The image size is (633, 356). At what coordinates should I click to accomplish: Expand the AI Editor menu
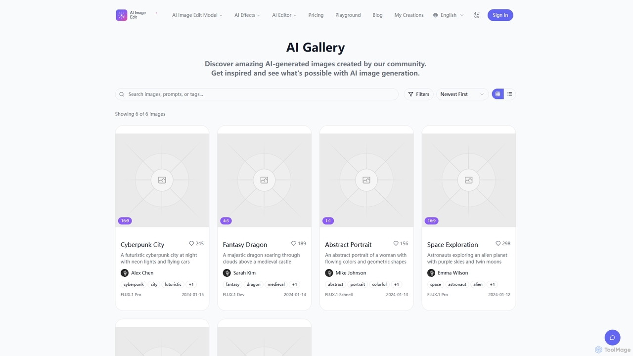click(x=284, y=15)
